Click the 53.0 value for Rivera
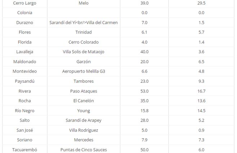The height and width of the screenshot is (153, 237). coord(144,91)
